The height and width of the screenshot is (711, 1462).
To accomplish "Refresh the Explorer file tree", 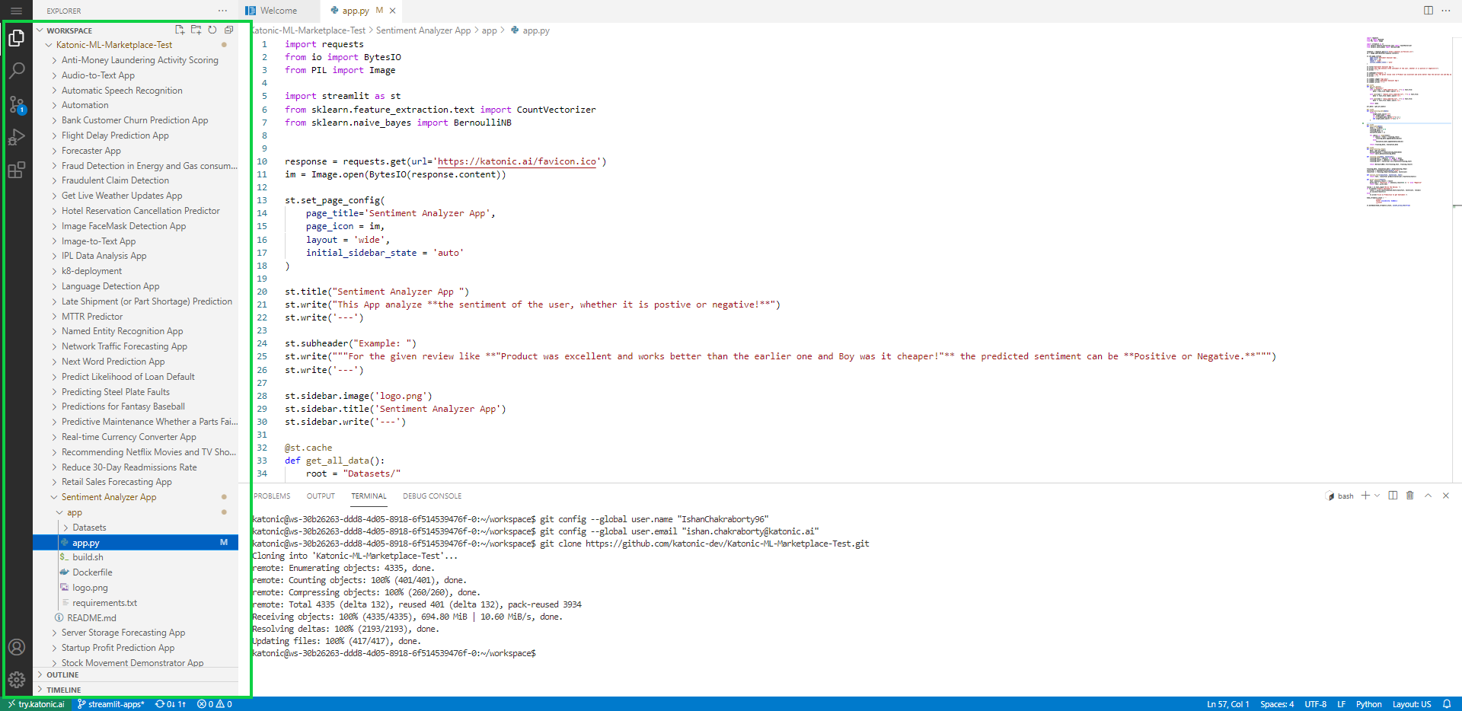I will click(212, 30).
